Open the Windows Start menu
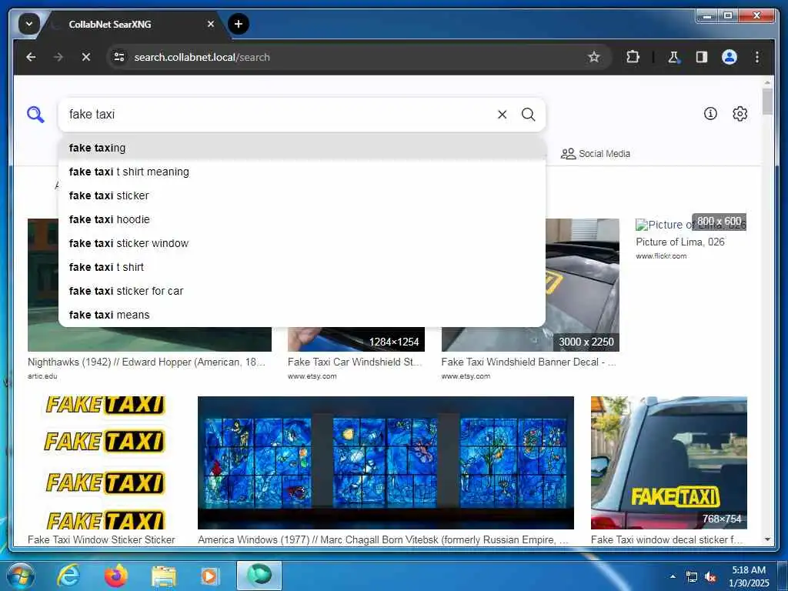Screen dimensions: 788x591 [21, 576]
